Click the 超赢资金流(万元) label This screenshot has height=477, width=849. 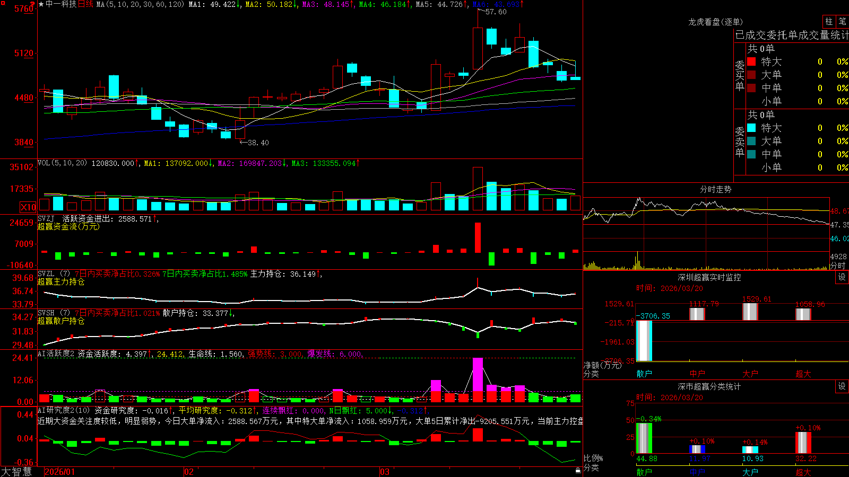coord(68,226)
